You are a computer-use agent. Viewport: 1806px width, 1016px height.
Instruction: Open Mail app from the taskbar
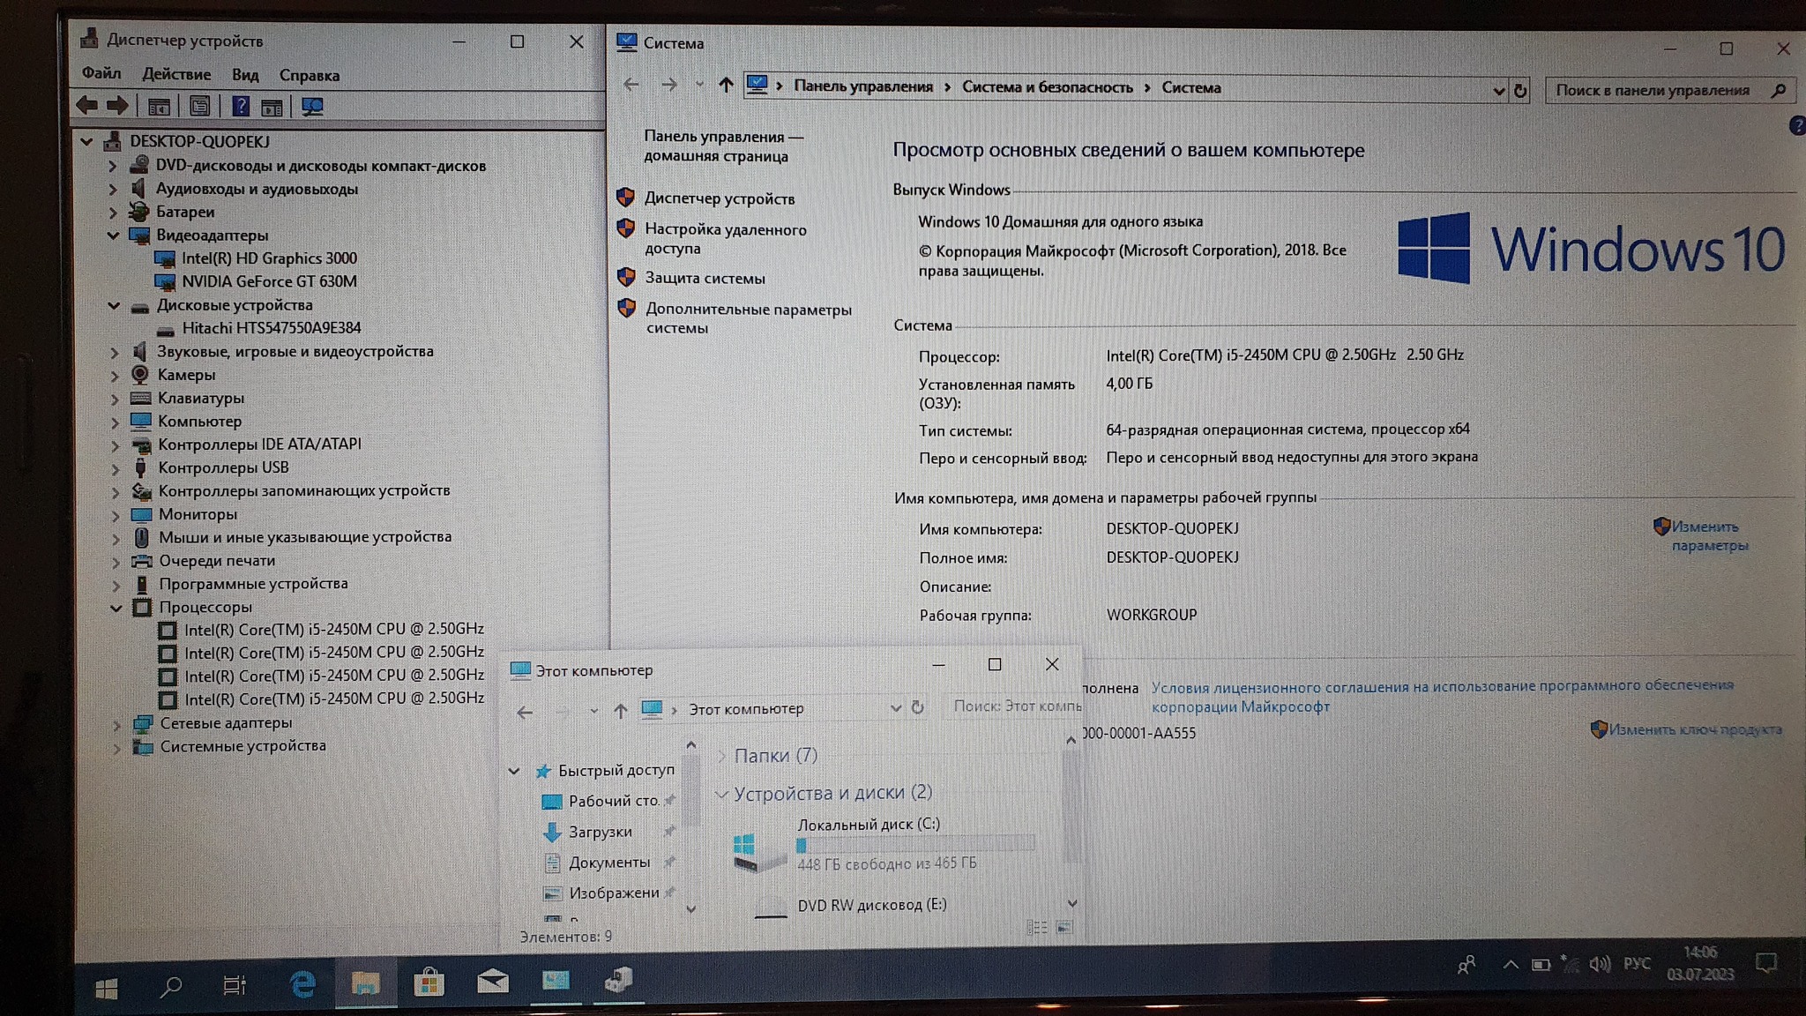click(492, 982)
